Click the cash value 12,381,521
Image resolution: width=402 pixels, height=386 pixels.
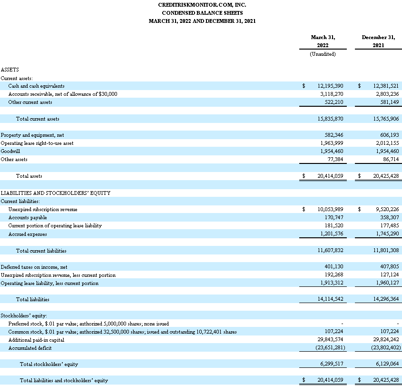386,86
